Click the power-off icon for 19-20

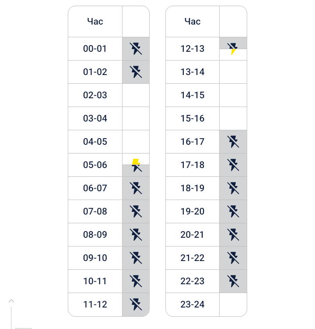[x=233, y=211]
